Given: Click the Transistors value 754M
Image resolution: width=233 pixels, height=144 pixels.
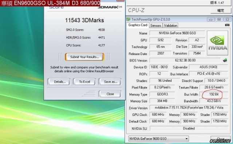Looking at the screenshot, I should (197, 53).
